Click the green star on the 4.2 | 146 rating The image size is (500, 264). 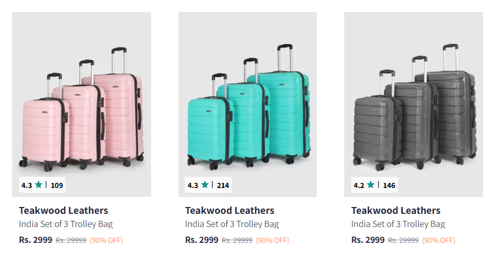point(371,185)
